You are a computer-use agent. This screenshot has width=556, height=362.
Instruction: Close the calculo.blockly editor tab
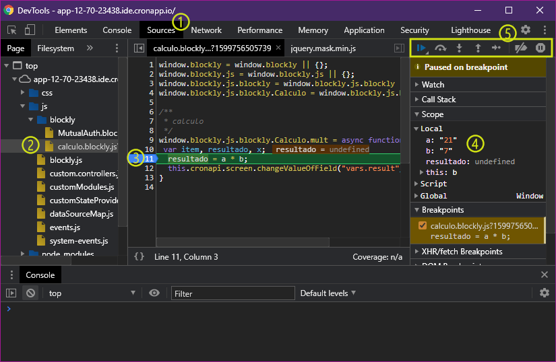[278, 48]
